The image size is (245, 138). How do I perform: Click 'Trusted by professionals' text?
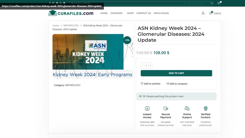point(205,124)
